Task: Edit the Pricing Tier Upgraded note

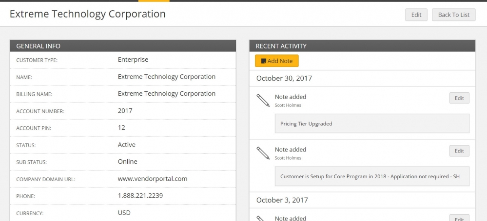Action: [x=459, y=98]
